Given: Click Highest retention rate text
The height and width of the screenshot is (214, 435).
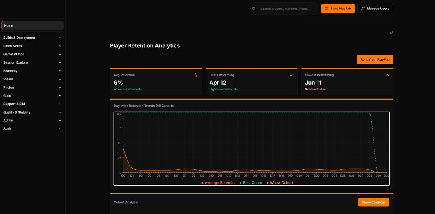Looking at the screenshot, I should (x=223, y=89).
